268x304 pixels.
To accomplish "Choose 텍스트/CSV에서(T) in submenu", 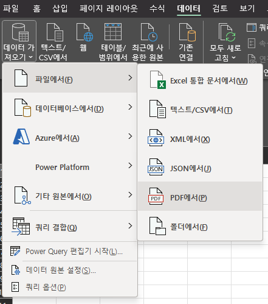I will point(200,110).
